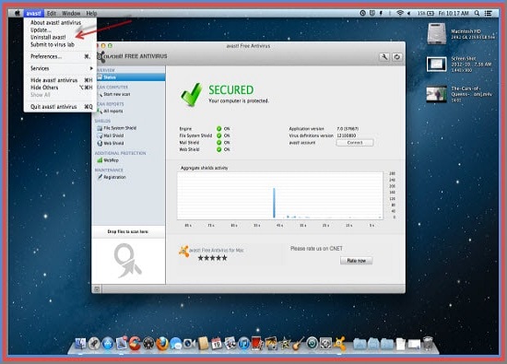
Task: Click the SECURED green status heading
Action: pos(230,90)
